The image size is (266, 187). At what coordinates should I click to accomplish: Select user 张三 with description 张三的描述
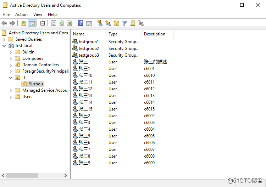(83, 62)
